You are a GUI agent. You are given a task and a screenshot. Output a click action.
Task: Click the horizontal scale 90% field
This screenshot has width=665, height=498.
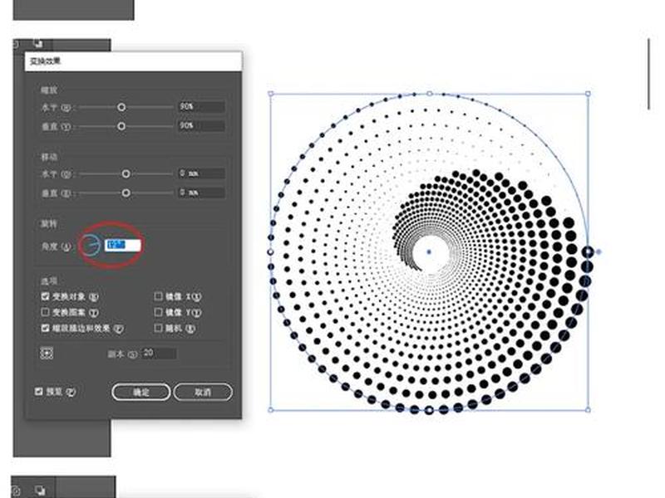(x=201, y=107)
